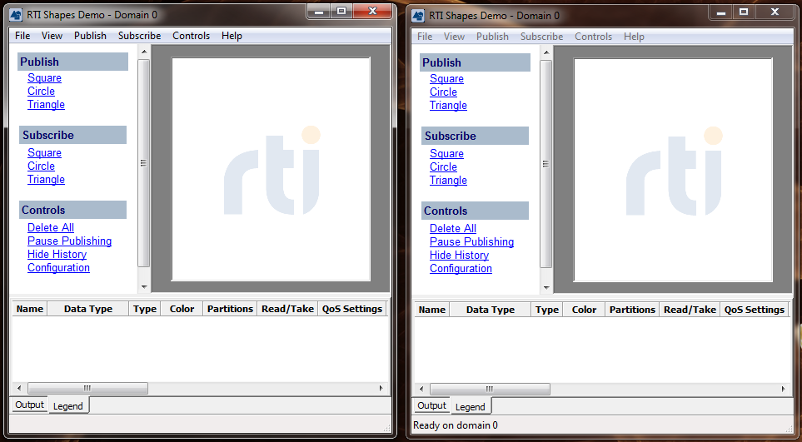Publish a Square in right window

tap(446, 79)
